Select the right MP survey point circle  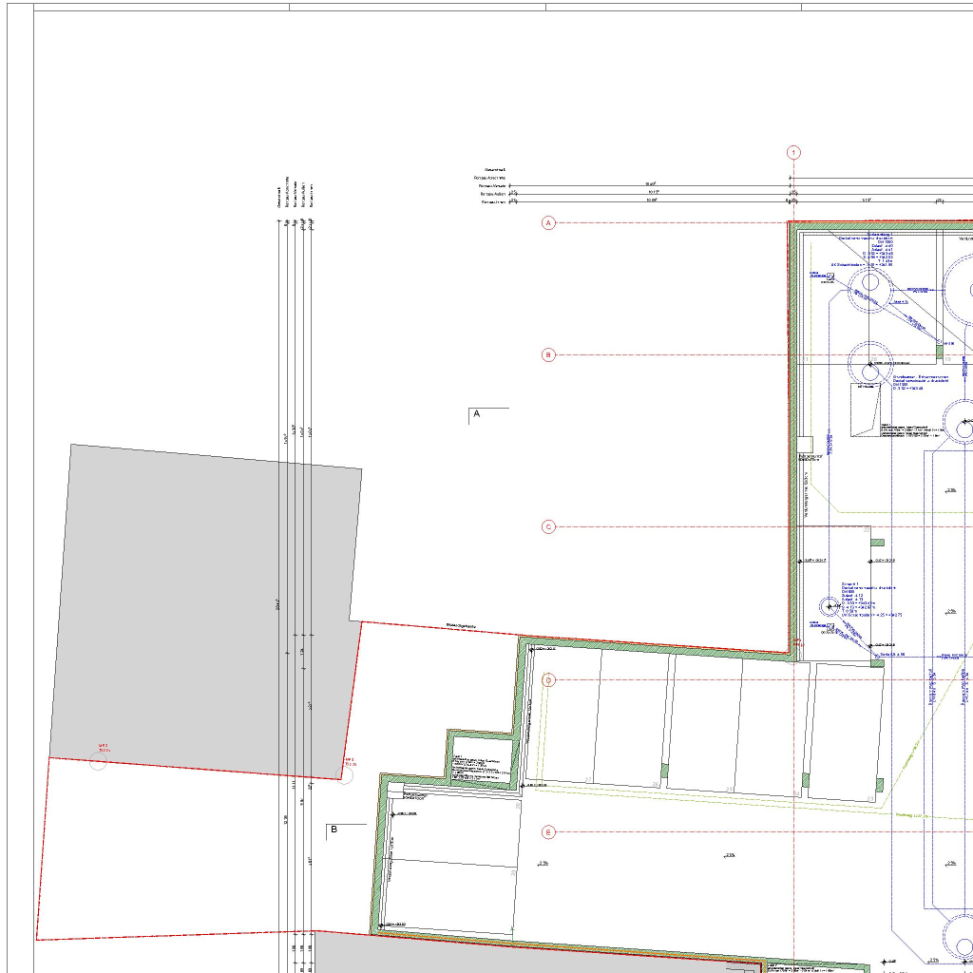[345, 775]
